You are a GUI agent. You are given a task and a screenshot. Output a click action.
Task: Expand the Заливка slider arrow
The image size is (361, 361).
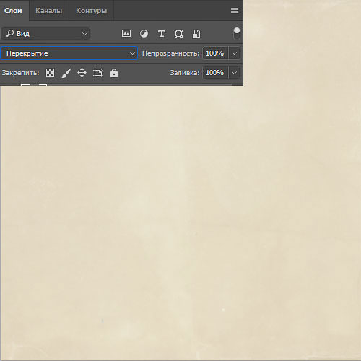click(x=234, y=73)
